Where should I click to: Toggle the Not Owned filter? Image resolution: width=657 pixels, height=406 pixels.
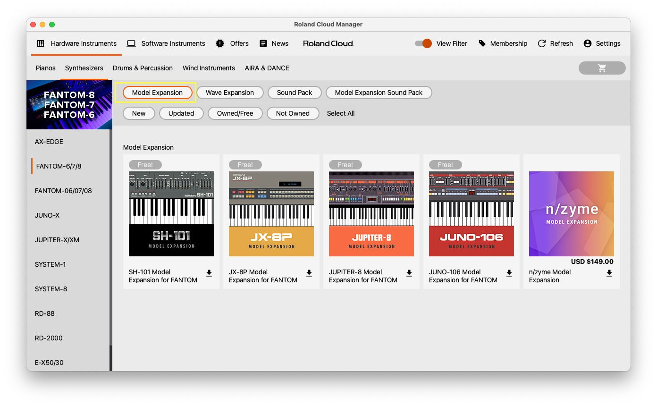pyautogui.click(x=293, y=113)
